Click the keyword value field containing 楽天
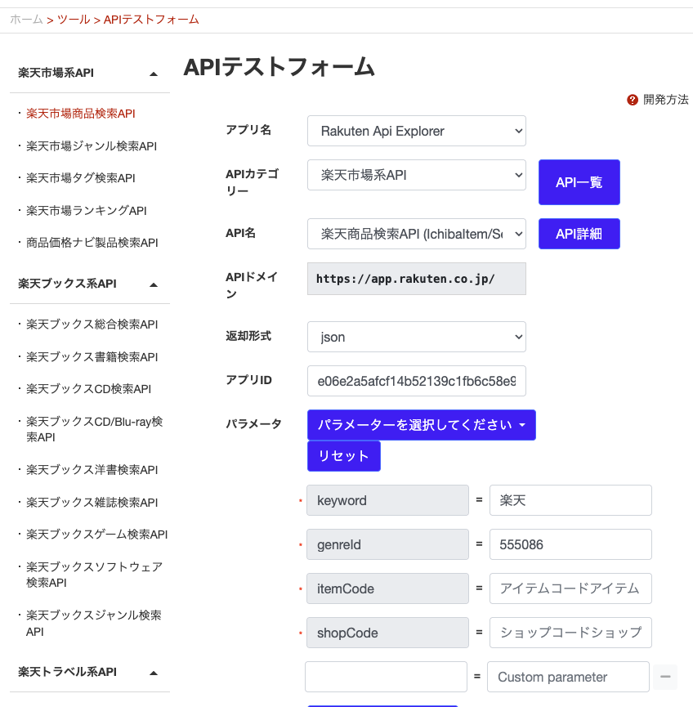 (570, 500)
